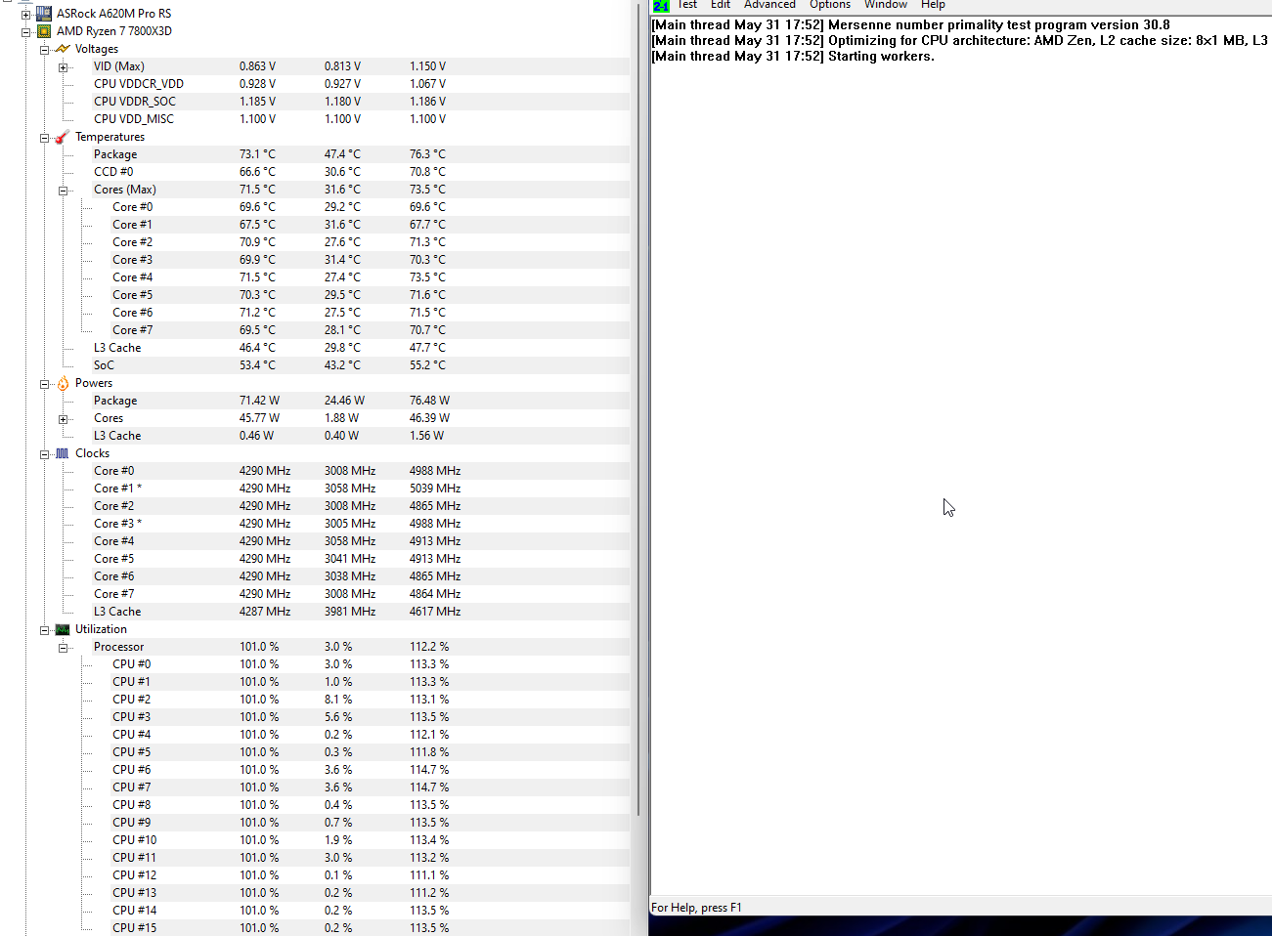
Task: Open the Edit menu in Prime95
Action: pos(721,5)
